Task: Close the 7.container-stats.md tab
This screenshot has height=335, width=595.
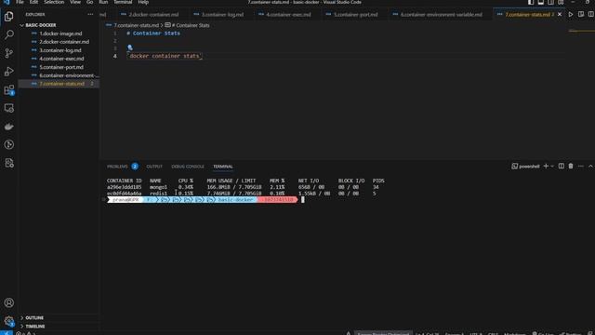Action: [x=560, y=15]
